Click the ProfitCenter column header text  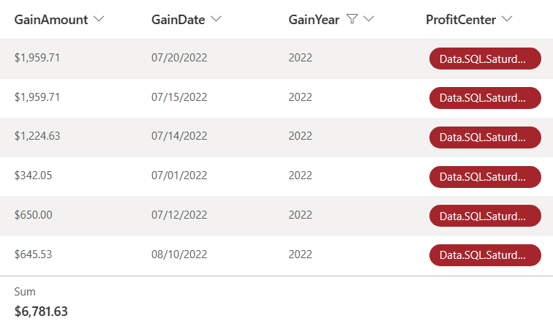[x=459, y=20]
